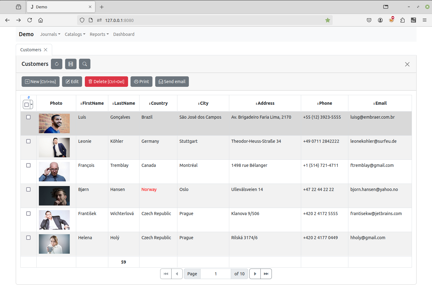Expand the Reports dropdown menu
The width and height of the screenshot is (432, 305).
99,34
